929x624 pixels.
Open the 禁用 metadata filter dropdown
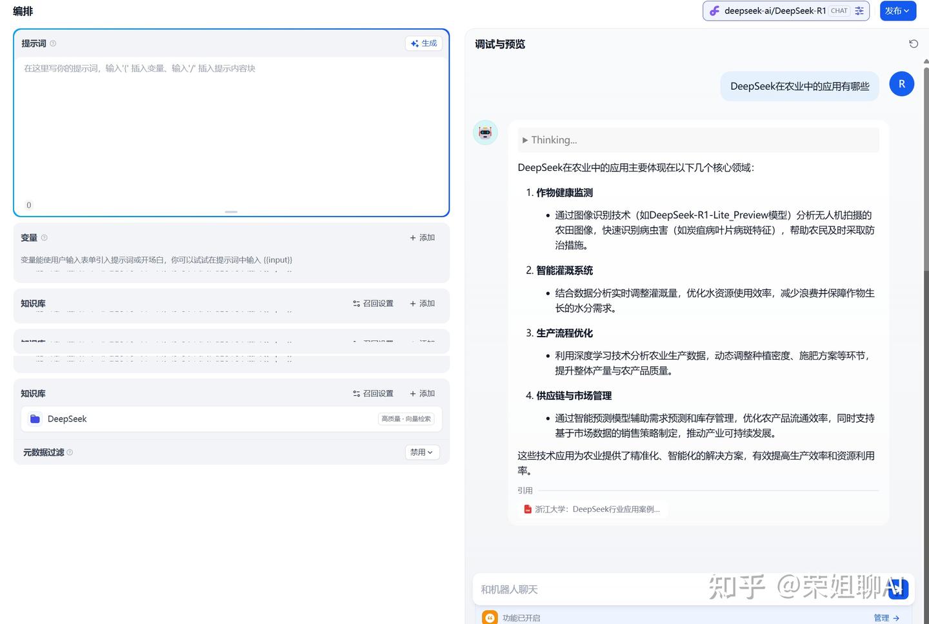(x=423, y=452)
